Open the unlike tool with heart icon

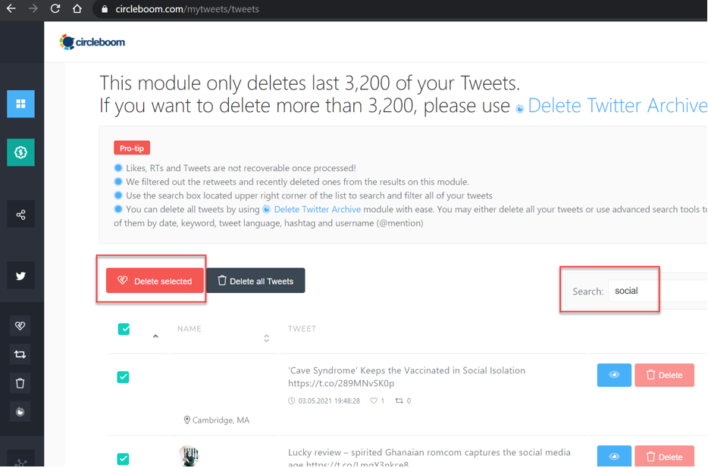20,326
